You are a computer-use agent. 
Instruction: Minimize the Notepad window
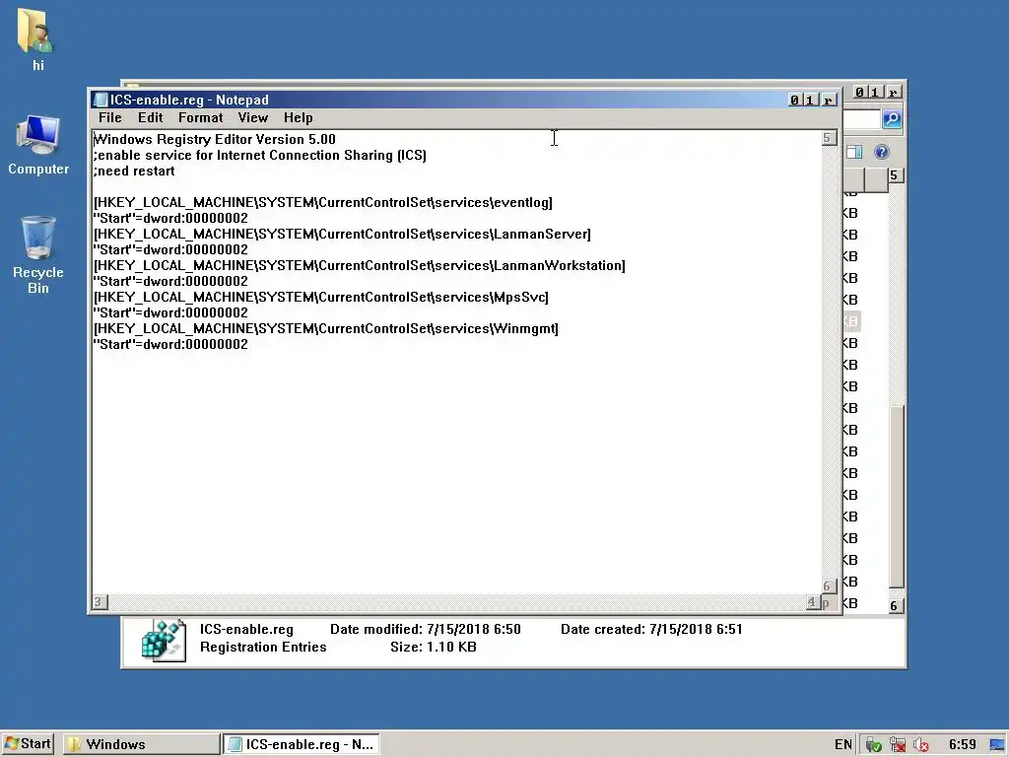(x=795, y=100)
